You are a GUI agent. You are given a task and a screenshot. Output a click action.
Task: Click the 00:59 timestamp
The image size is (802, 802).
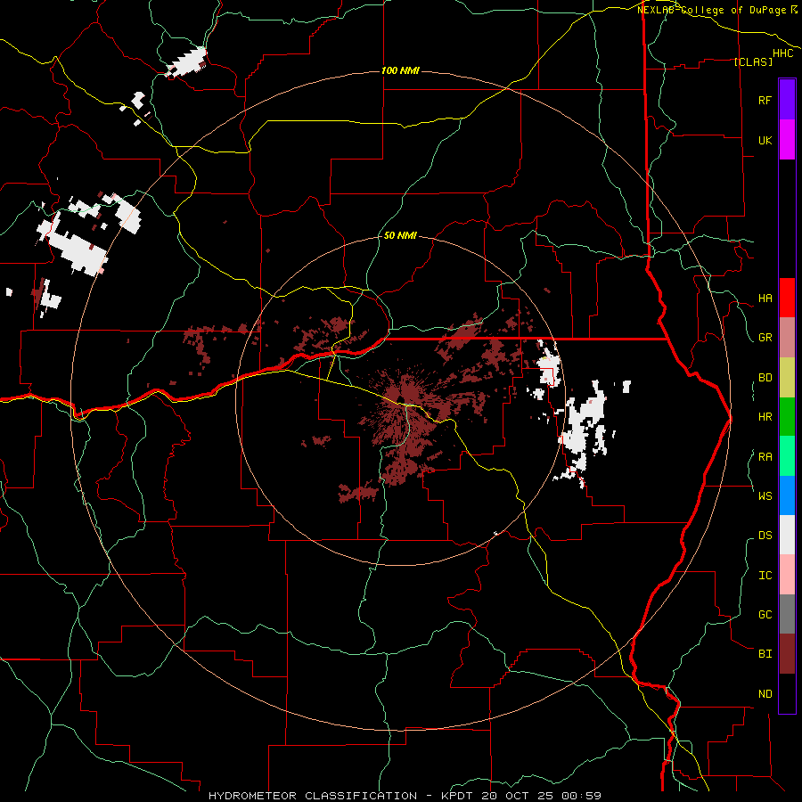click(581, 796)
